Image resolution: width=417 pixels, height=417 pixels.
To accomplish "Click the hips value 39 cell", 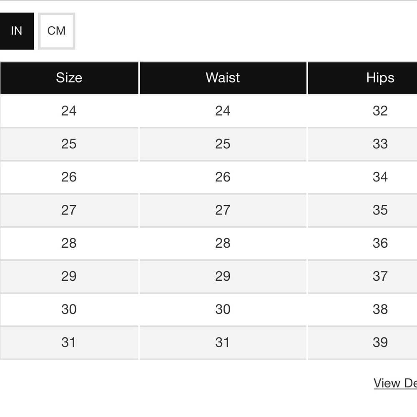I will pos(362,342).
